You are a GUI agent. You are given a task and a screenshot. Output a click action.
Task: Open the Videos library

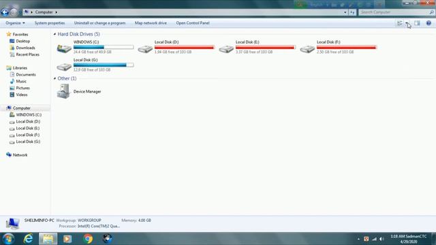coord(21,95)
